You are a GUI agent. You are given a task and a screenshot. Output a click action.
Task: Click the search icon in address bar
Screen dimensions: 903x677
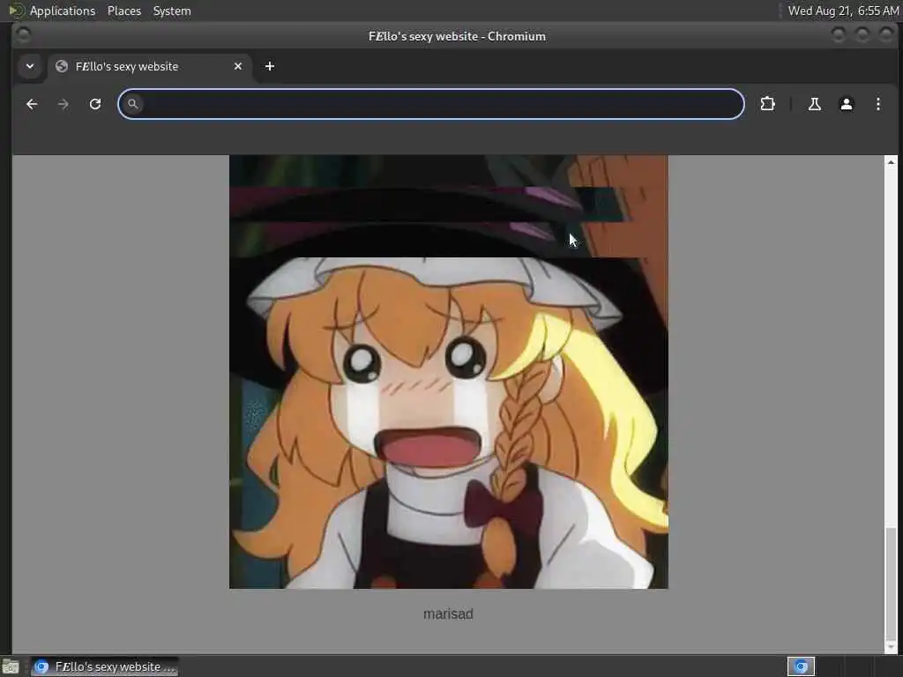click(132, 104)
